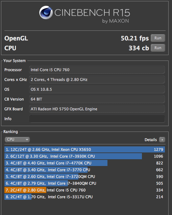Click the CB Version 64 BIT field

(x=97, y=99)
